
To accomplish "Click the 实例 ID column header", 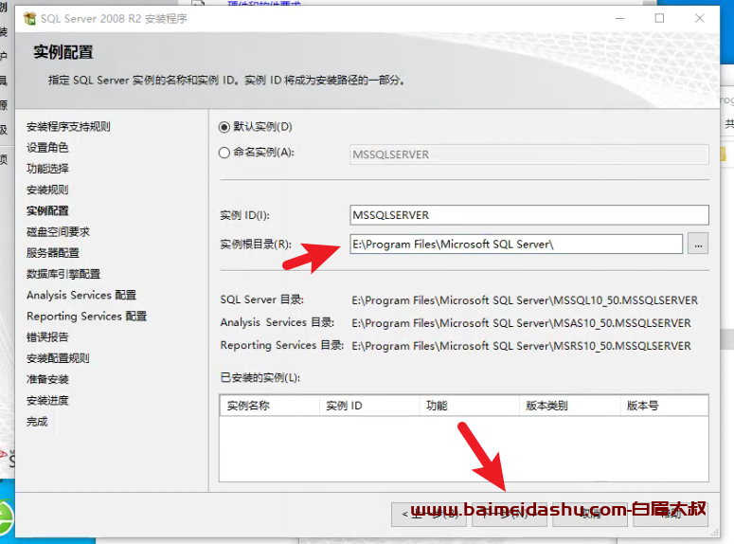I will [x=369, y=406].
